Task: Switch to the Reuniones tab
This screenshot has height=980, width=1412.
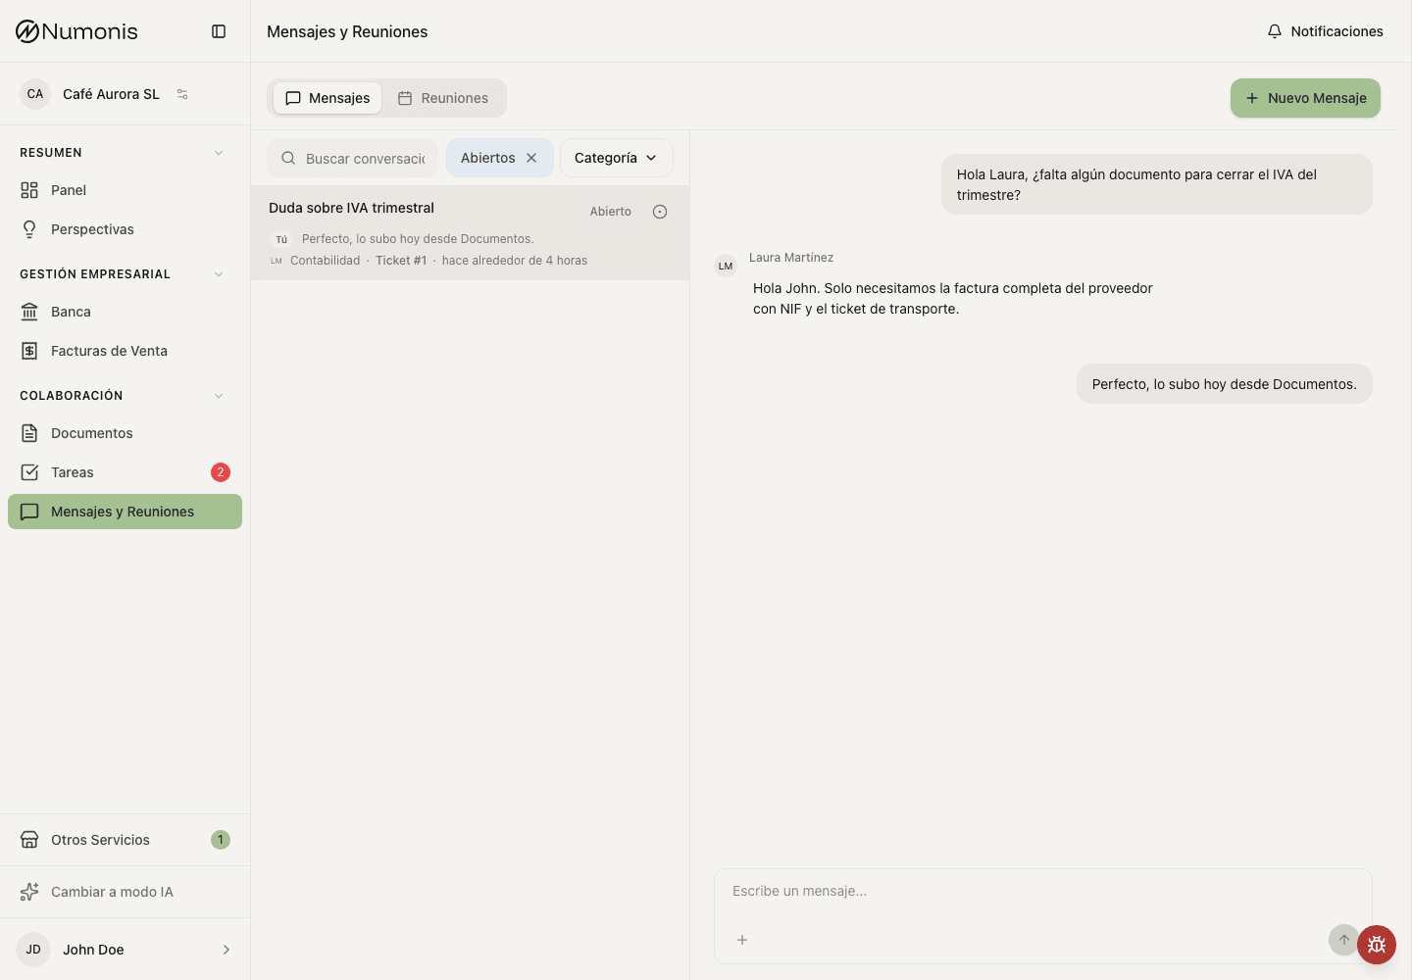Action: click(443, 98)
